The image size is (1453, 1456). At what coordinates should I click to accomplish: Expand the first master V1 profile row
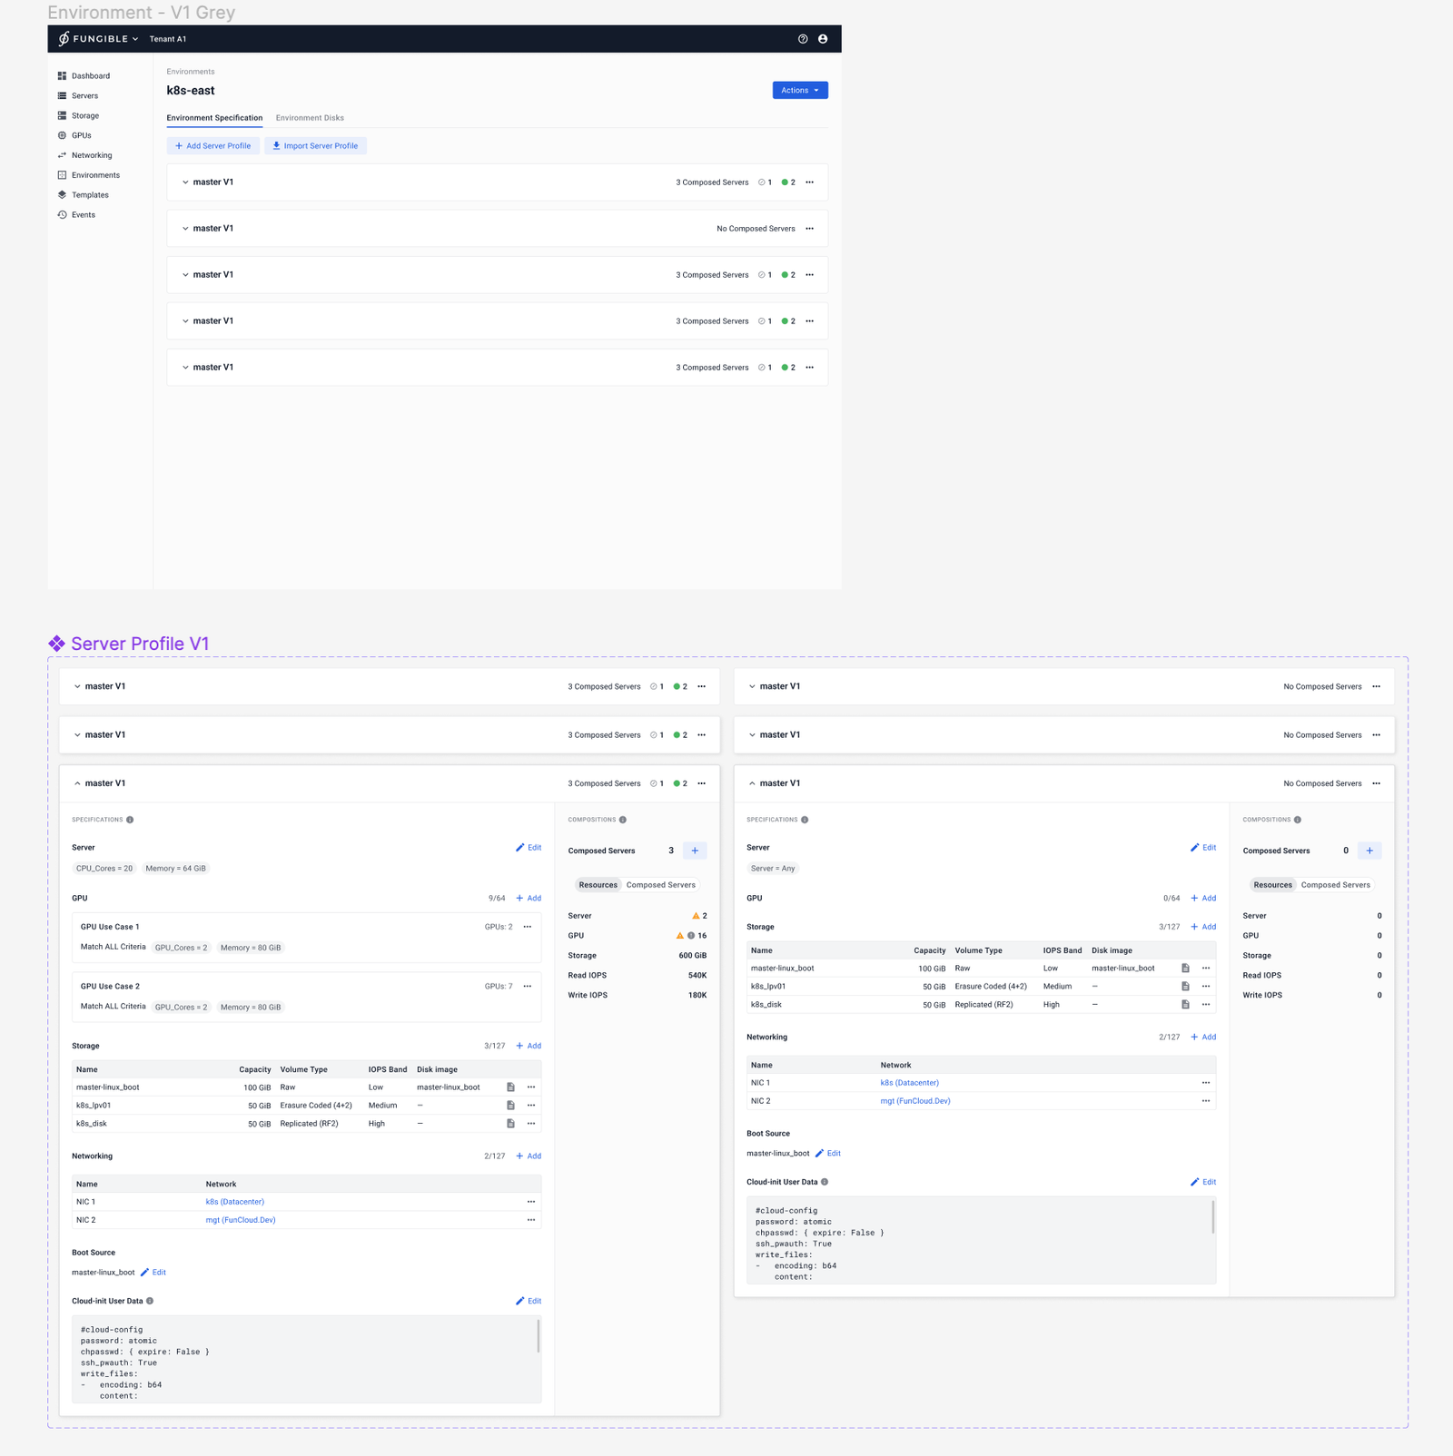(x=185, y=182)
